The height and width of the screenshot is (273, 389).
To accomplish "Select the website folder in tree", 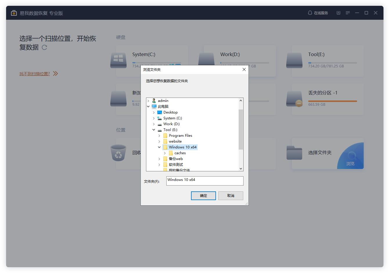I will coord(175,141).
